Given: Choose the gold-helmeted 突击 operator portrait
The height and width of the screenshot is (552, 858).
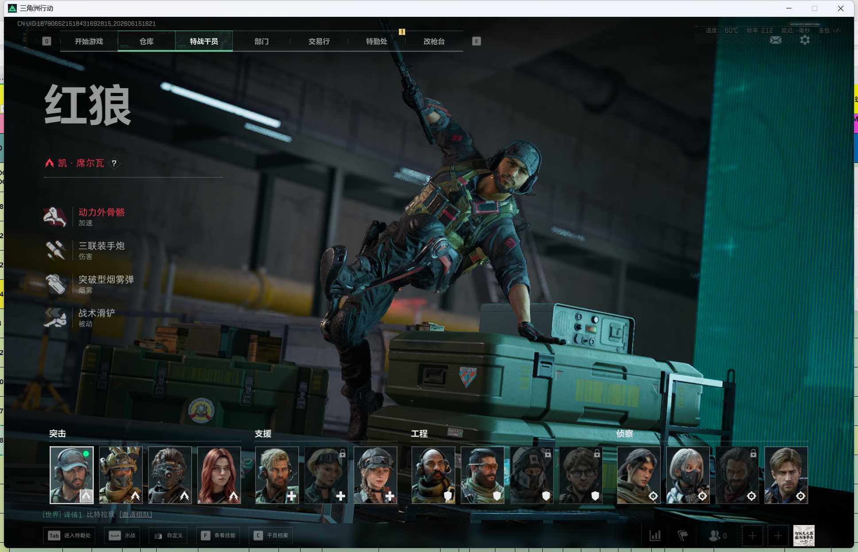Looking at the screenshot, I should [121, 475].
